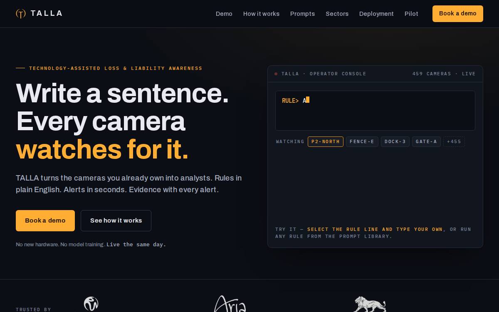Viewport: 499px width, 312px height.
Task: Click 'Live the same day.' text
Action: point(136,245)
